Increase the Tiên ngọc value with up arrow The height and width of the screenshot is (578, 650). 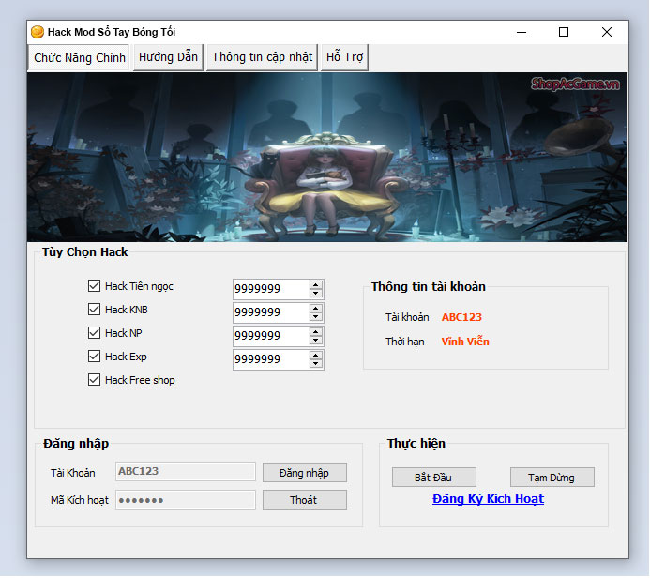tap(316, 285)
